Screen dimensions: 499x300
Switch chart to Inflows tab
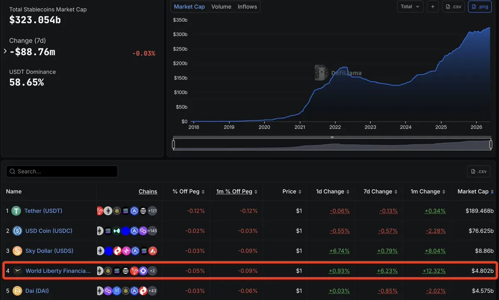pos(247,7)
